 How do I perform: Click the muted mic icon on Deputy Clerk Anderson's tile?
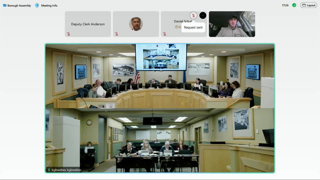click(68, 34)
